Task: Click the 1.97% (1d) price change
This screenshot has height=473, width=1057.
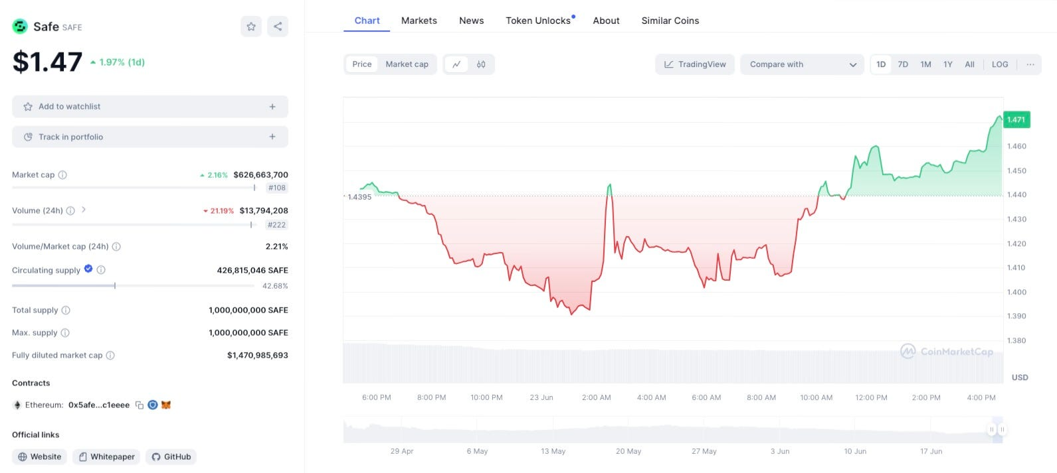Action: coord(118,62)
